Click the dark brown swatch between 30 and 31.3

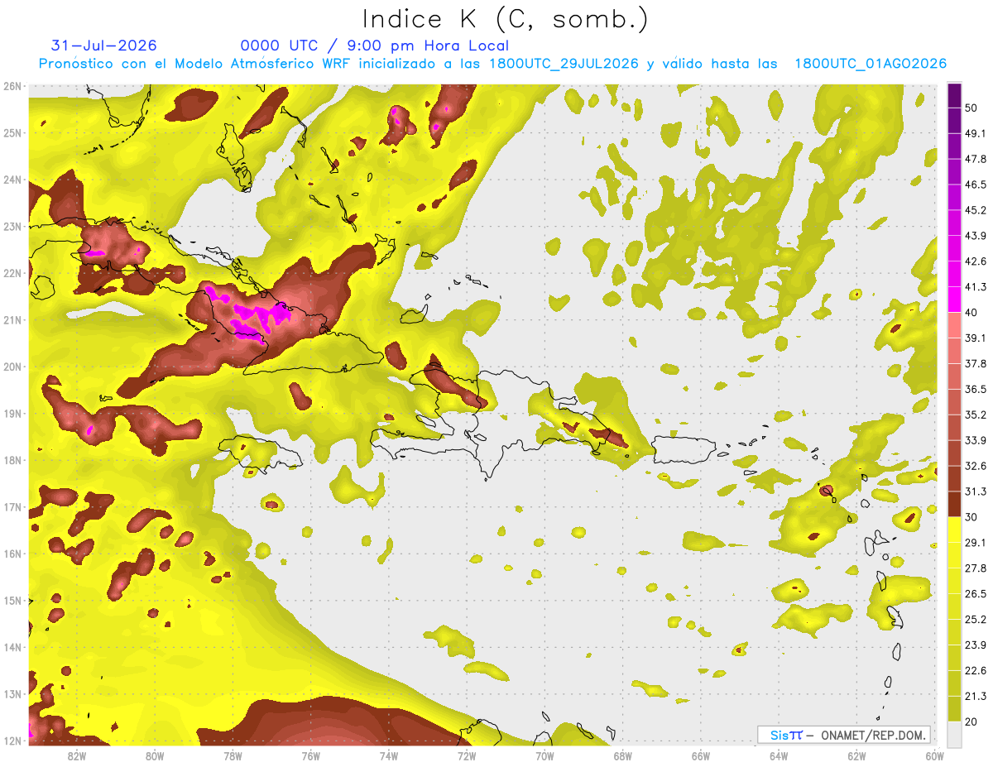(x=954, y=504)
